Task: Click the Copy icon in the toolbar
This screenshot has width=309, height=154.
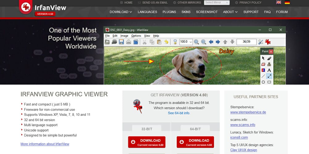Action: coord(152,42)
